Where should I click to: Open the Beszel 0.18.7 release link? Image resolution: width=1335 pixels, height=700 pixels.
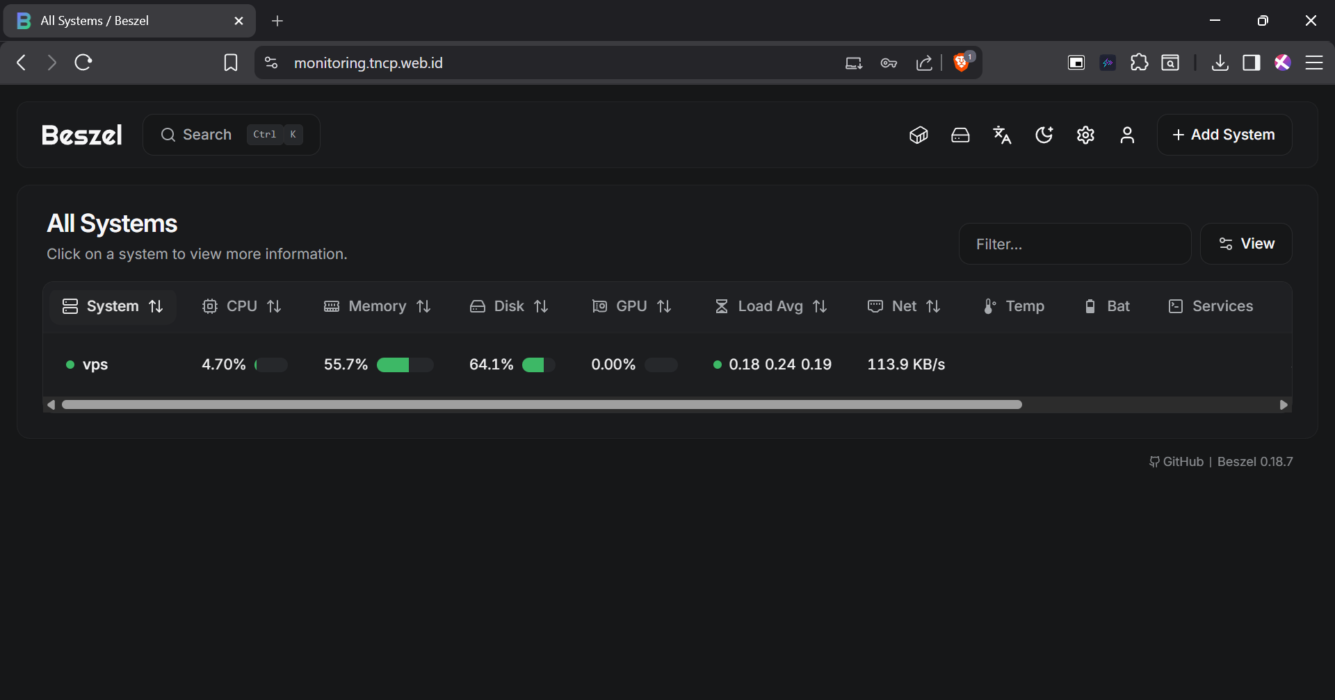(x=1255, y=462)
